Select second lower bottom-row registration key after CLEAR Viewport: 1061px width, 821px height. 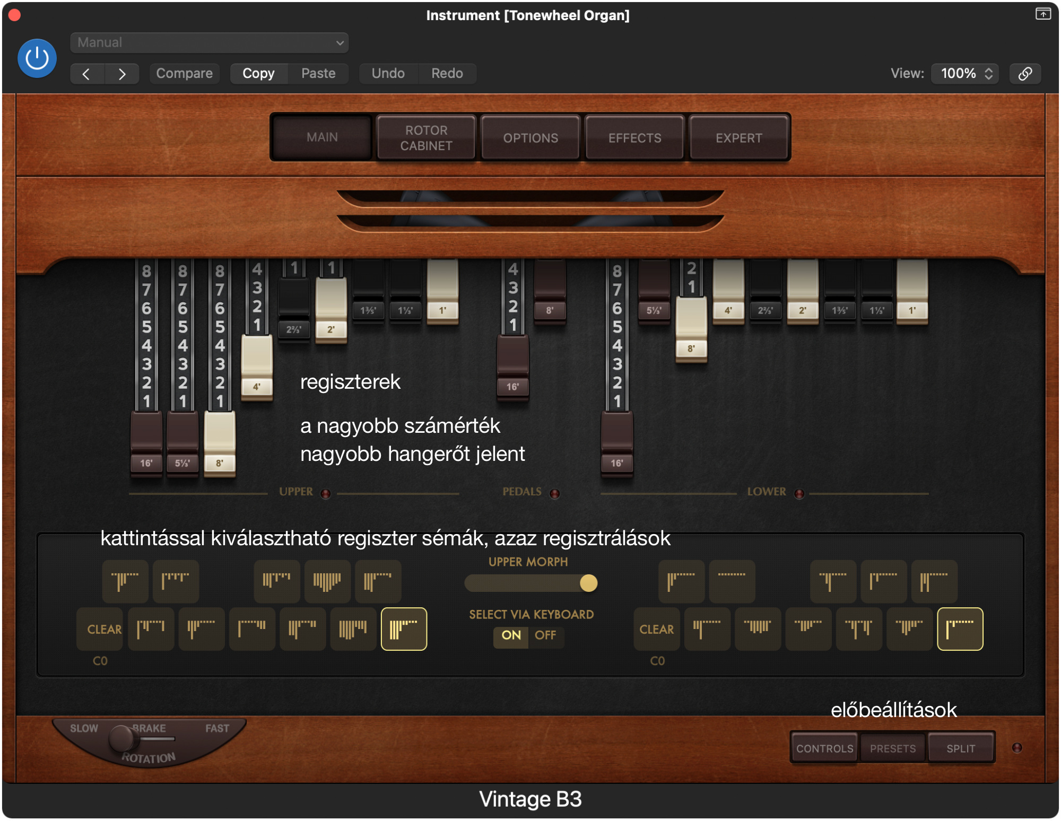[x=758, y=629]
